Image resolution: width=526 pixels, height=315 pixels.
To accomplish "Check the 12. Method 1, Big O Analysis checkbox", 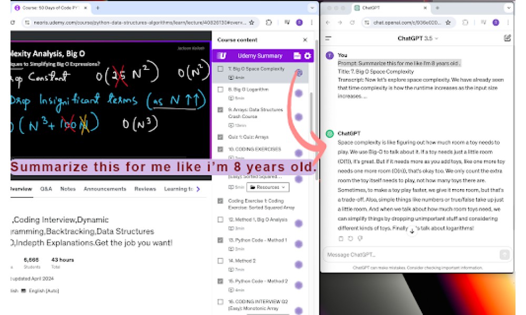I will tap(220, 219).
